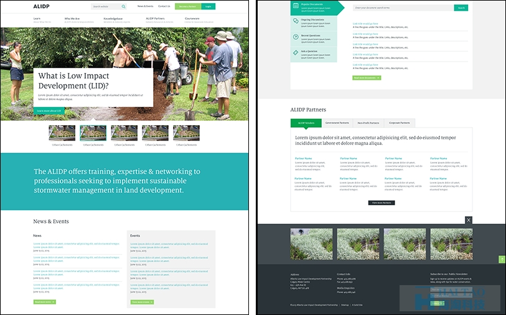Click the Ongoing Discussions chat bubbles icon
This screenshot has height=315, width=506.
pos(296,21)
